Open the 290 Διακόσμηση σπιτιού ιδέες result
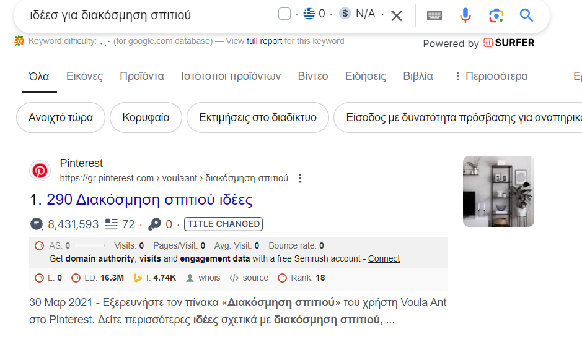The image size is (582, 337). (x=149, y=200)
